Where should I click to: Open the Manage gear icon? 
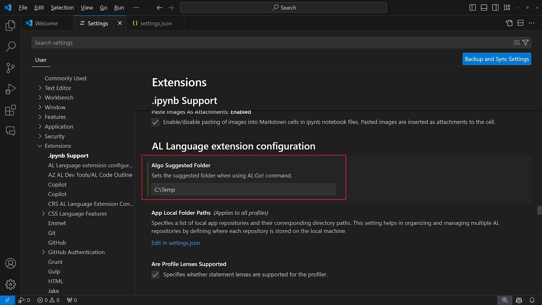click(11, 284)
